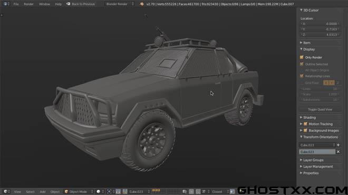
Task: Click the Toggle Quad View button
Action: [320, 109]
